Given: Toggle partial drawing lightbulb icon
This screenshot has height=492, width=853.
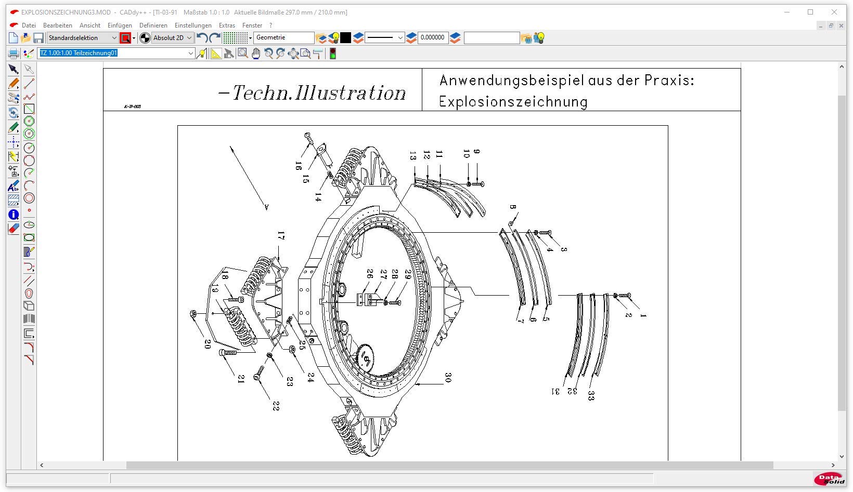Looking at the screenshot, I should (202, 53).
